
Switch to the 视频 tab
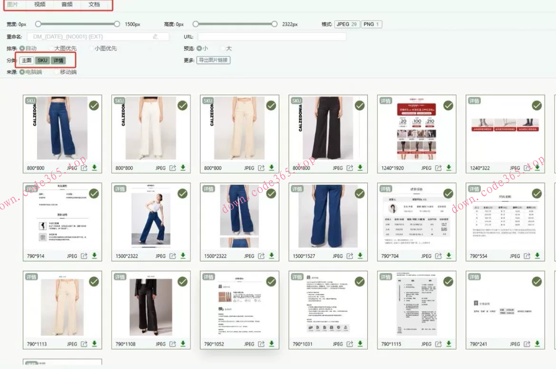tap(38, 5)
